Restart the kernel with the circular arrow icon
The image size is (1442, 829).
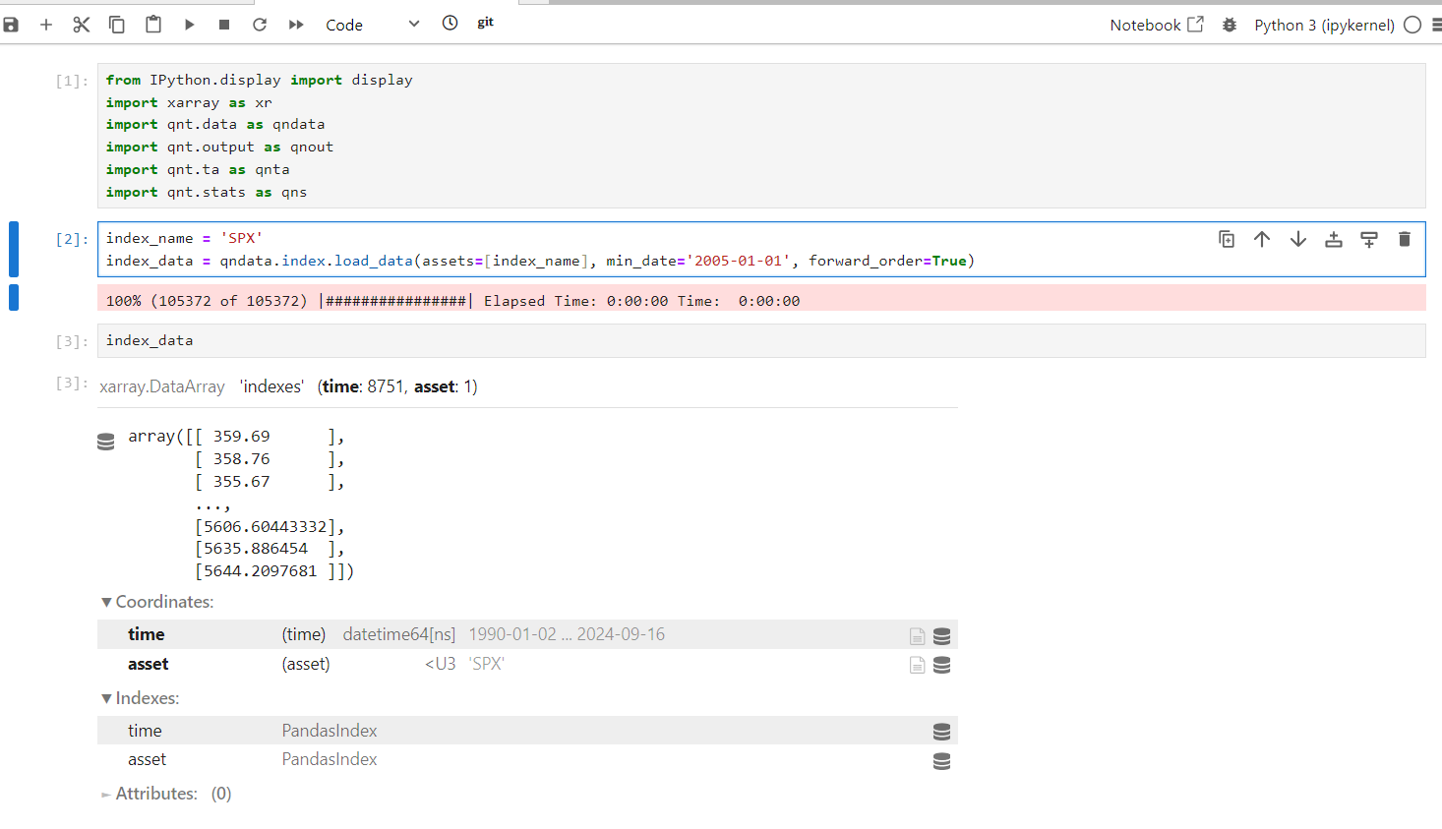(x=260, y=25)
